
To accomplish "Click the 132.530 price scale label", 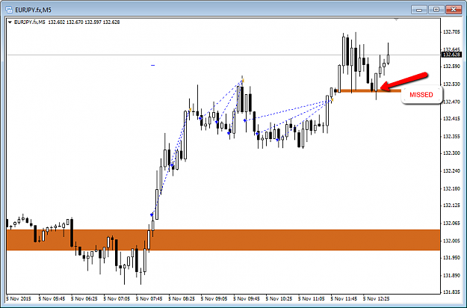I will [451, 84].
